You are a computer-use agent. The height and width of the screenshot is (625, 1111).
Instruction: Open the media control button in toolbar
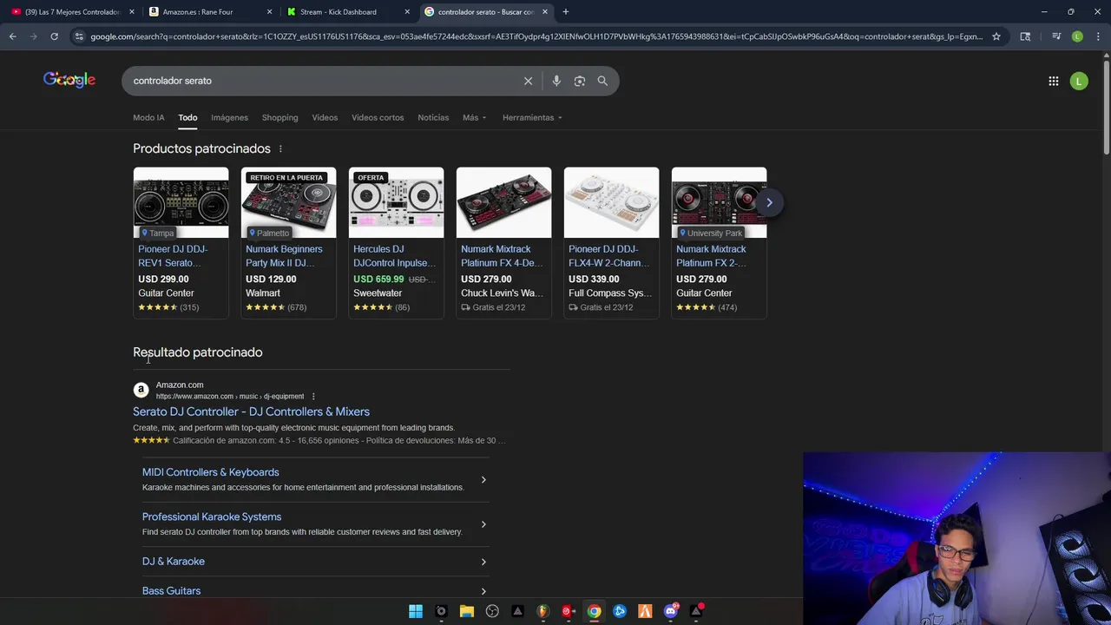click(1056, 36)
